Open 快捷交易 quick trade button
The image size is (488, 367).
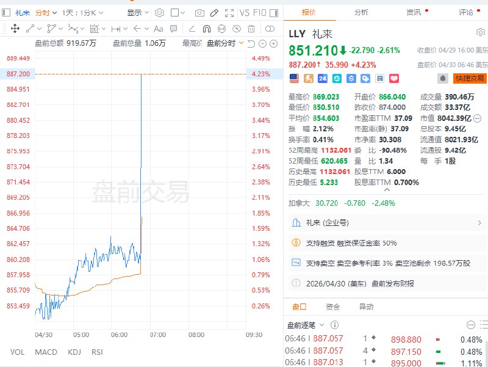[x=470, y=78]
